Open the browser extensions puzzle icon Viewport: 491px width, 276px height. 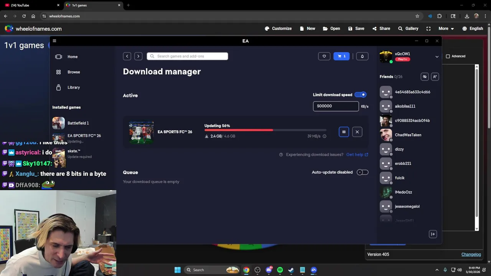(x=440, y=16)
